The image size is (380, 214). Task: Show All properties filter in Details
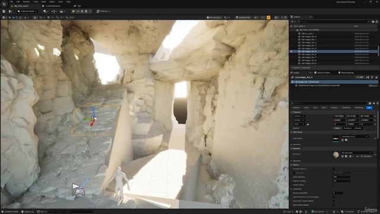coord(369,108)
